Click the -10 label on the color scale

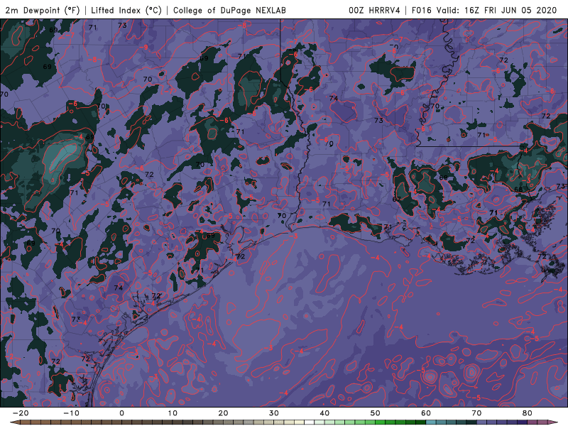coord(71,413)
